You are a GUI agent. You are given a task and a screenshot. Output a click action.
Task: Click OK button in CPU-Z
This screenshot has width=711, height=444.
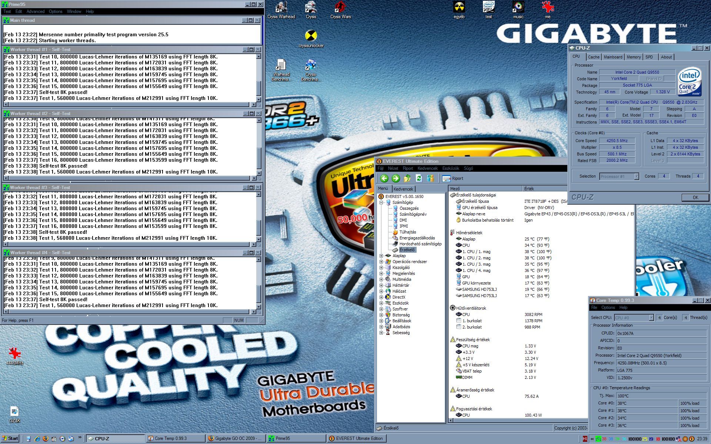click(695, 198)
